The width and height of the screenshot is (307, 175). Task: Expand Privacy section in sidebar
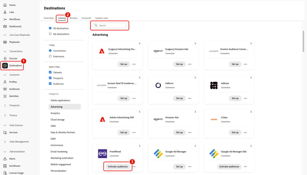coord(5,115)
